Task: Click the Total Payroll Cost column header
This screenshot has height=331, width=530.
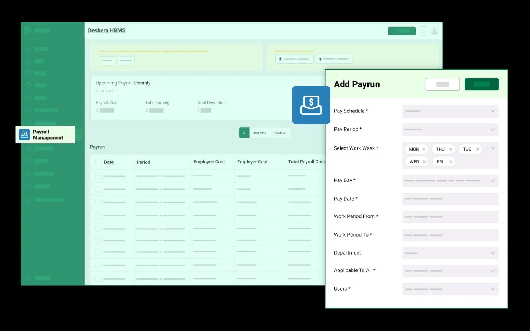Action: pyautogui.click(x=306, y=162)
